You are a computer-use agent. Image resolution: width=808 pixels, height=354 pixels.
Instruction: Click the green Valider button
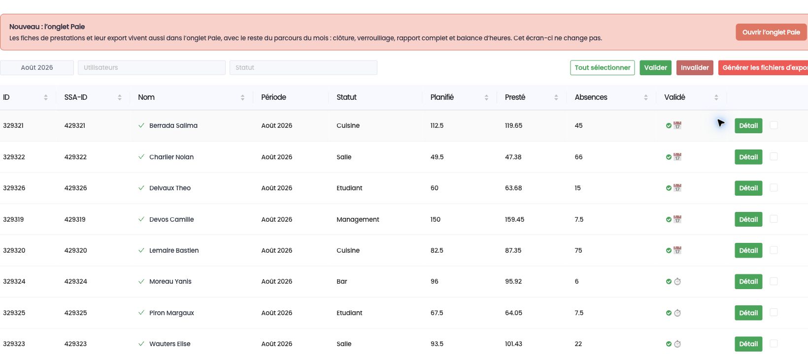(656, 67)
